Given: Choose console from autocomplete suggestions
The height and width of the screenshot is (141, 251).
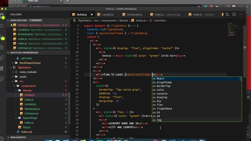Looking at the screenshot, I should pos(196,94).
